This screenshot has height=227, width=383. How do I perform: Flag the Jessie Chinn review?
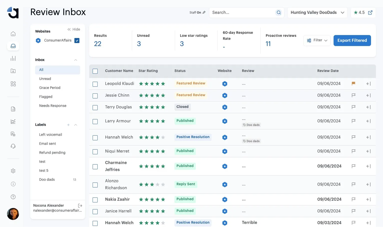click(354, 95)
